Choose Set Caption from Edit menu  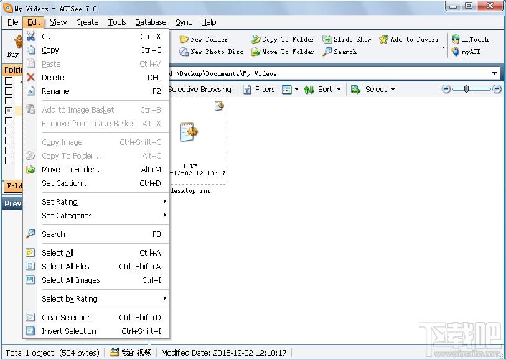coord(96,183)
